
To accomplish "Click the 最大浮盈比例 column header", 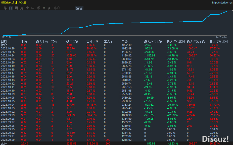I will [x=219, y=41].
